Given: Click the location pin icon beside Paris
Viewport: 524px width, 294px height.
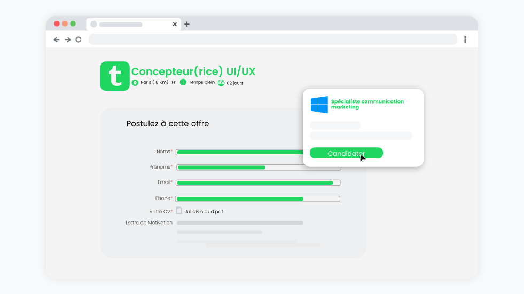Looking at the screenshot, I should point(135,83).
